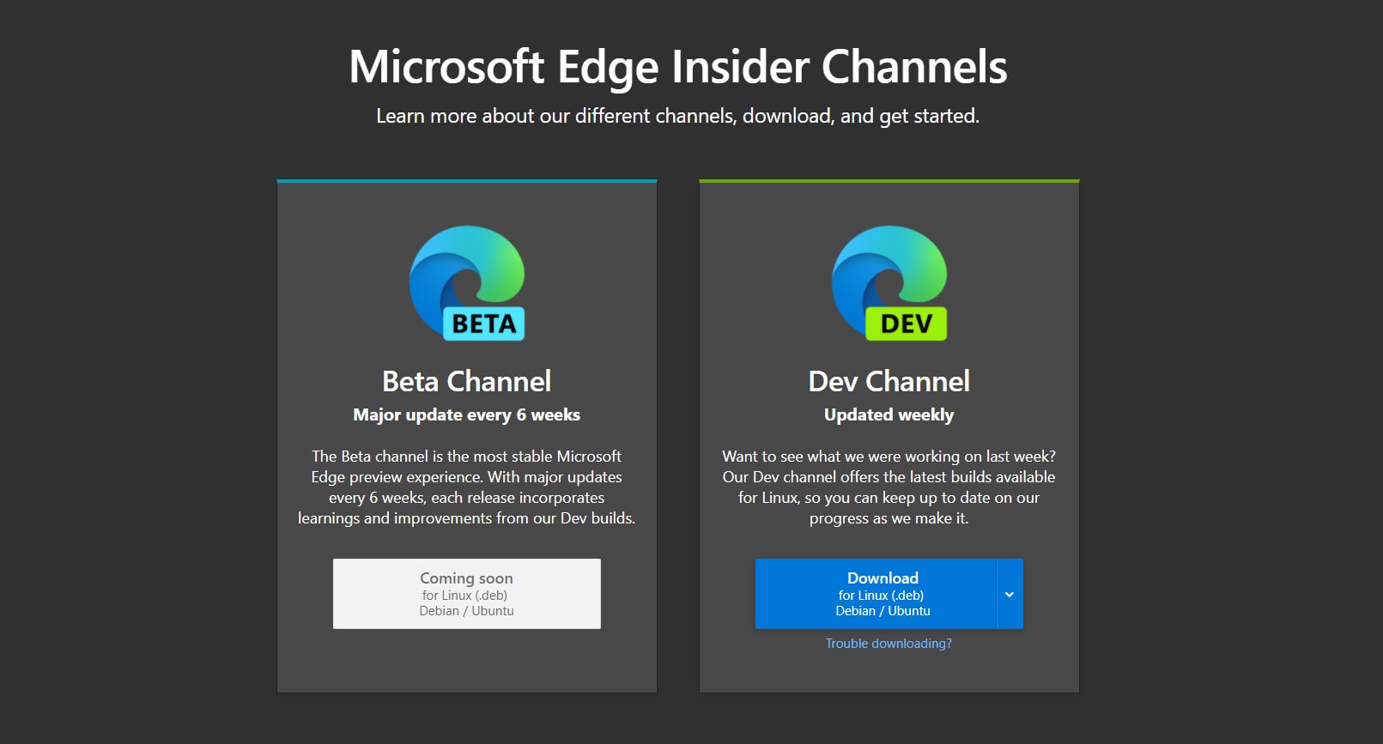Click 'Major update every 6 weeks' text
Screen dimensions: 1383x744
pyautogui.click(x=467, y=415)
